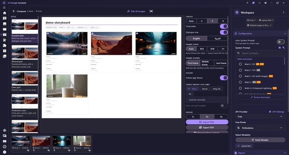Select the Wan2.1 I2V prompt radio
This screenshot has height=155, width=289.
pyautogui.click(x=240, y=64)
